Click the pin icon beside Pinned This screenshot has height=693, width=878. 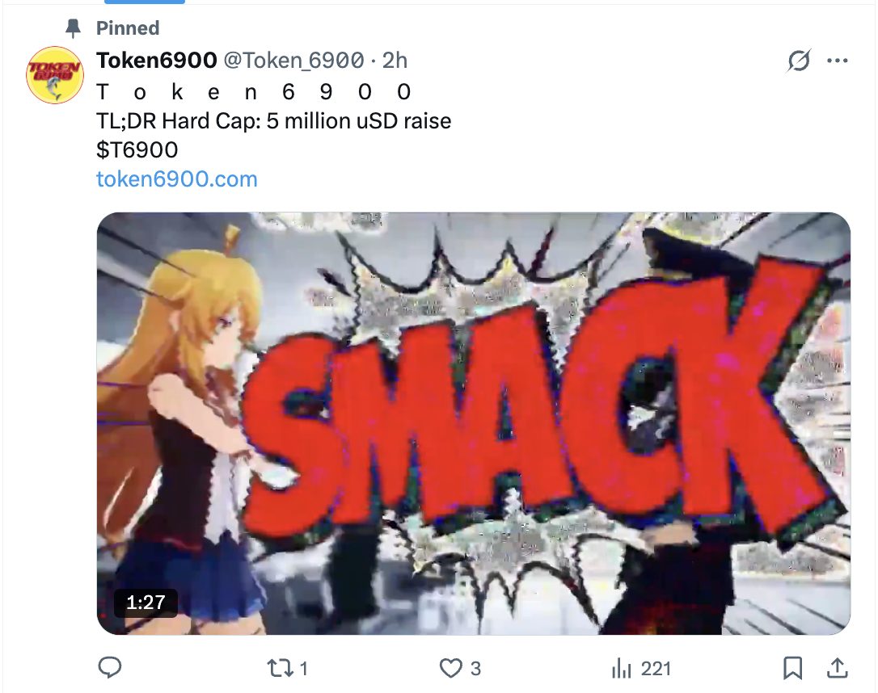[x=74, y=28]
